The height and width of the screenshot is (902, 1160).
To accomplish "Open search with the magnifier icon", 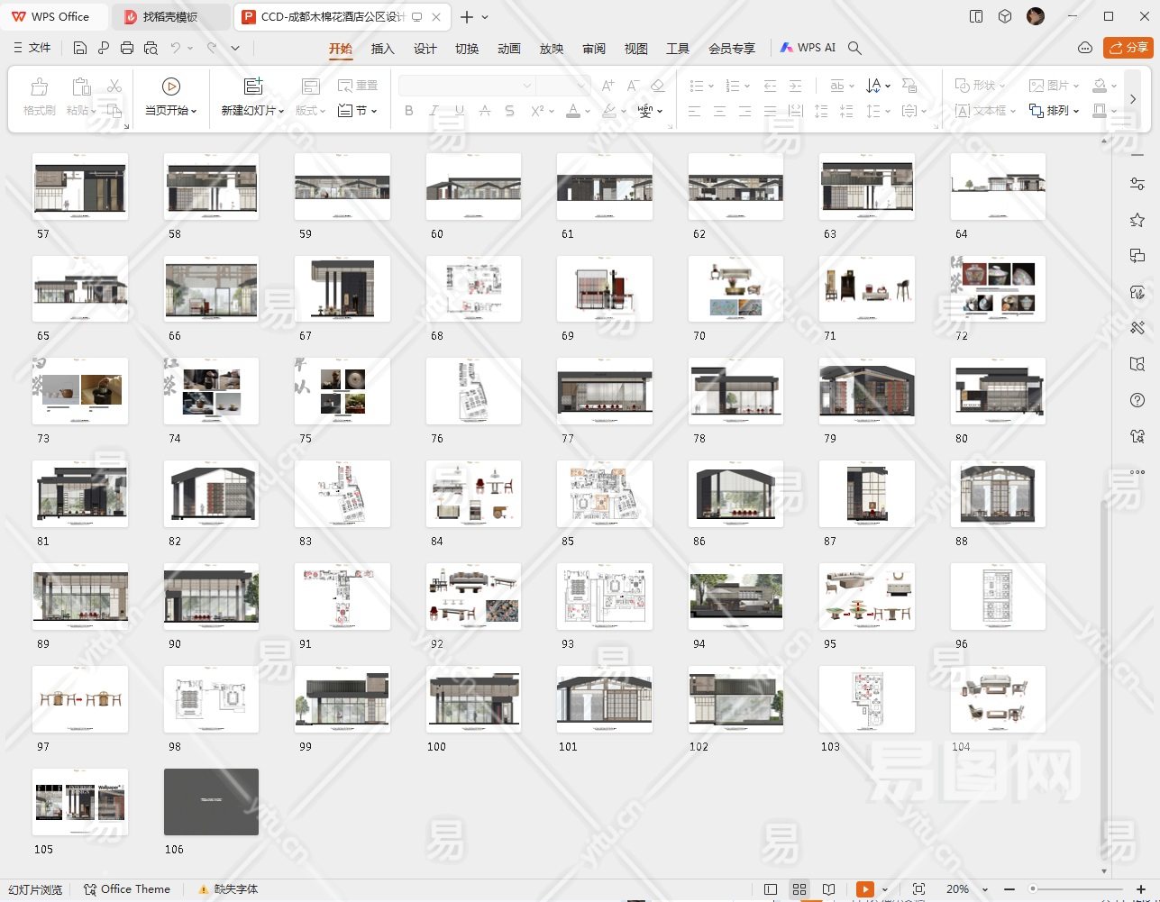I will pyautogui.click(x=855, y=48).
